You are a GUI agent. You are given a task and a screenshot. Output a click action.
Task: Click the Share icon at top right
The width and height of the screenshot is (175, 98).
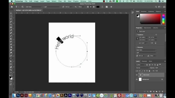click(164, 7)
